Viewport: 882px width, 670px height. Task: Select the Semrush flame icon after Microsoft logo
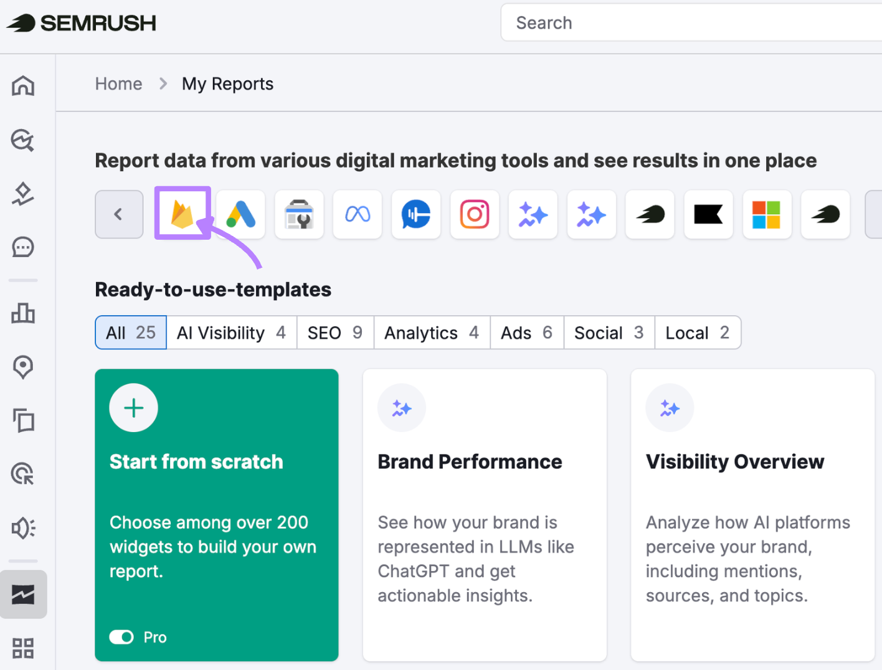[x=825, y=214]
